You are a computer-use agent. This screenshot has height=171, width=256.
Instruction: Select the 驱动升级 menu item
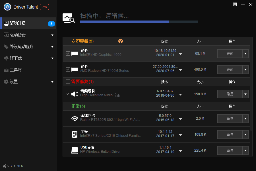click(x=28, y=23)
